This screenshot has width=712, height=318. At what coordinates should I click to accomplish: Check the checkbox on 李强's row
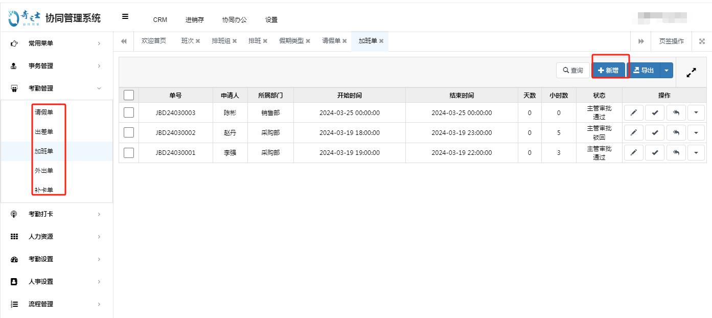129,152
